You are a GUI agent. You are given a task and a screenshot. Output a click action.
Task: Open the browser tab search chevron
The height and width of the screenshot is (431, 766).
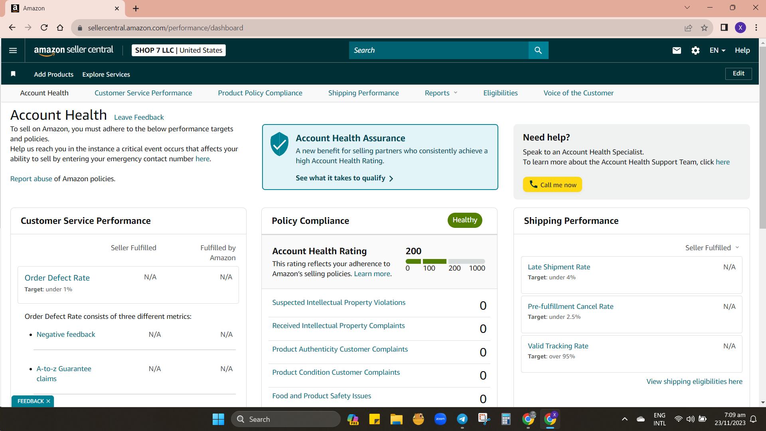(x=687, y=8)
